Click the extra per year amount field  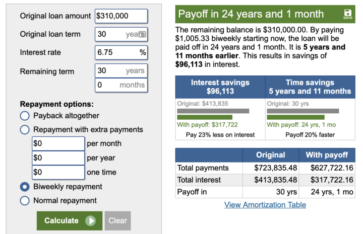58,158
